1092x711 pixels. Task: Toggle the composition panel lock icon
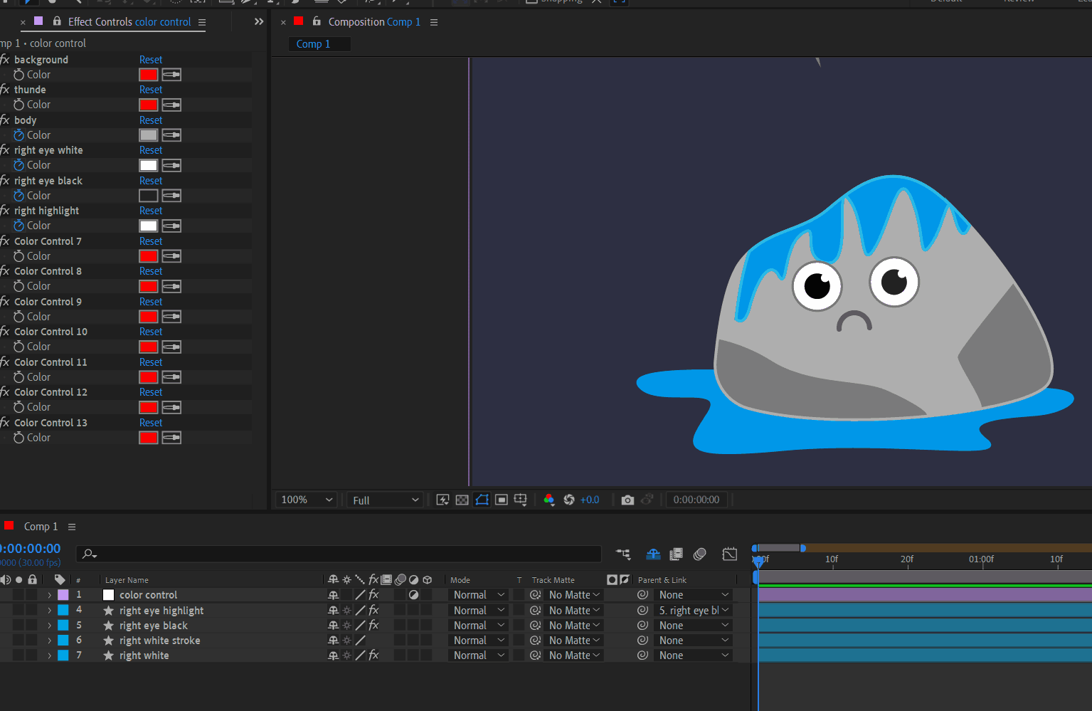point(317,21)
